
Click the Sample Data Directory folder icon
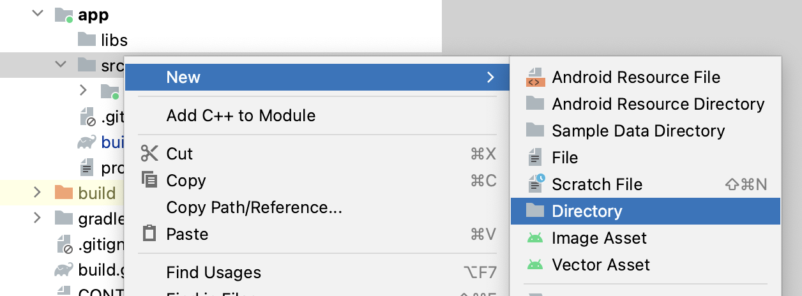coord(534,131)
